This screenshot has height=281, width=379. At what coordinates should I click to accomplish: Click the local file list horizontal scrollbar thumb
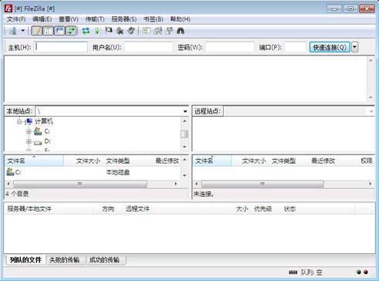[80, 184]
